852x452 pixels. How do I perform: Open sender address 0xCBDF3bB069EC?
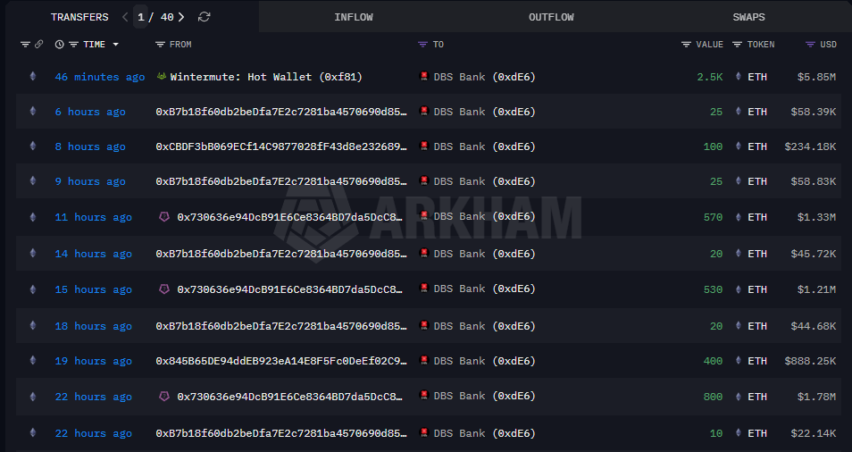point(281,146)
